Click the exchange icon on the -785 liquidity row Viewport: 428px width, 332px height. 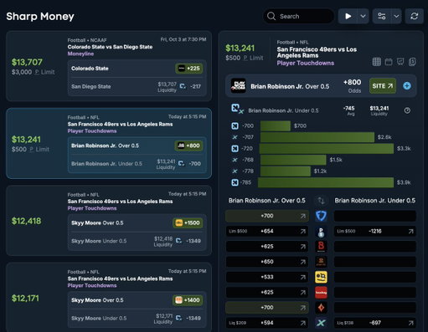tap(235, 182)
